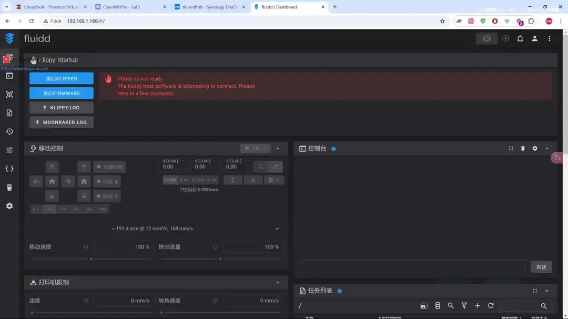Open the tools dropdown in 移动控制 header

click(256, 148)
